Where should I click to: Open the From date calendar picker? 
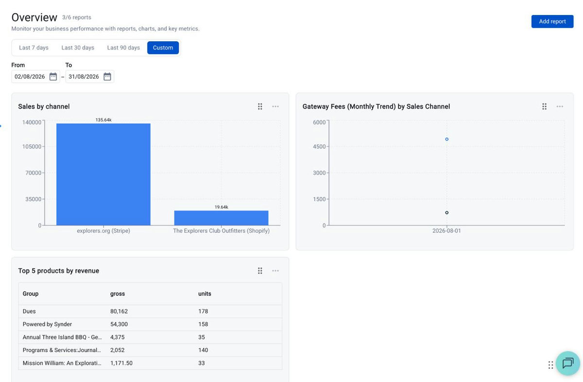53,77
